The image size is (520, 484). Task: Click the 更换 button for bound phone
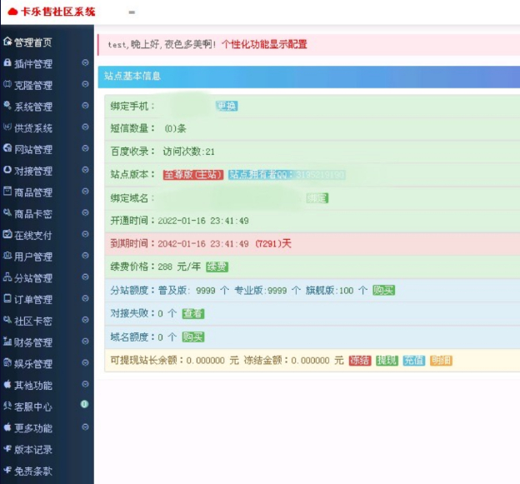tap(227, 106)
